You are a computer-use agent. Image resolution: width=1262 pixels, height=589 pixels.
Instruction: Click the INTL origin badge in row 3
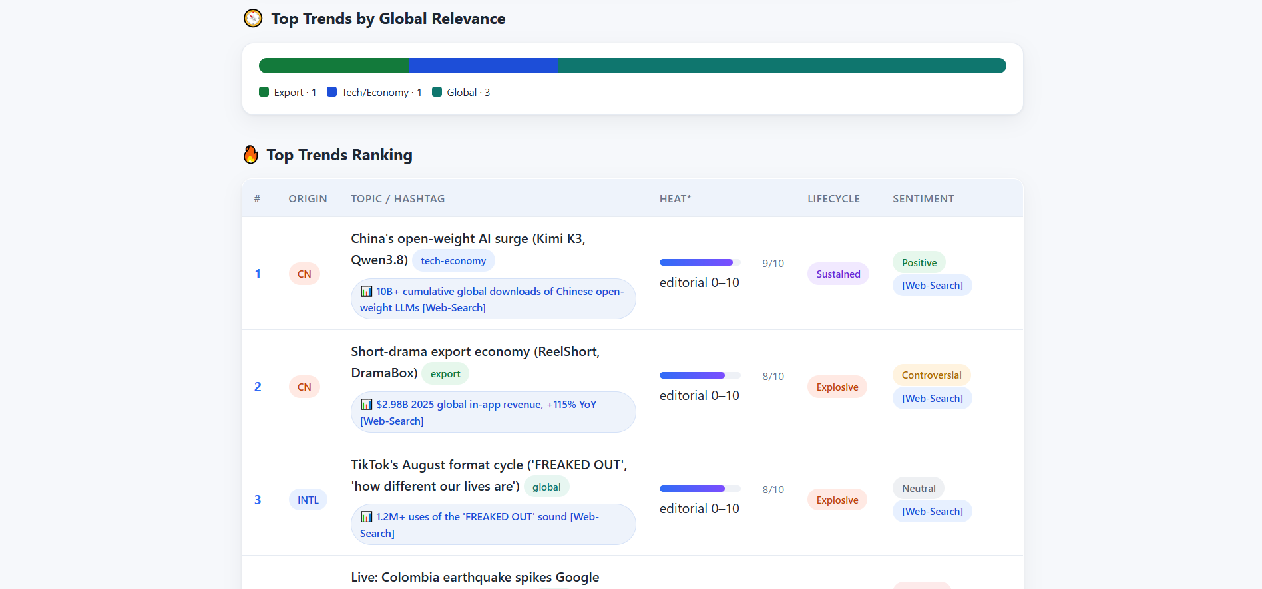(x=308, y=500)
